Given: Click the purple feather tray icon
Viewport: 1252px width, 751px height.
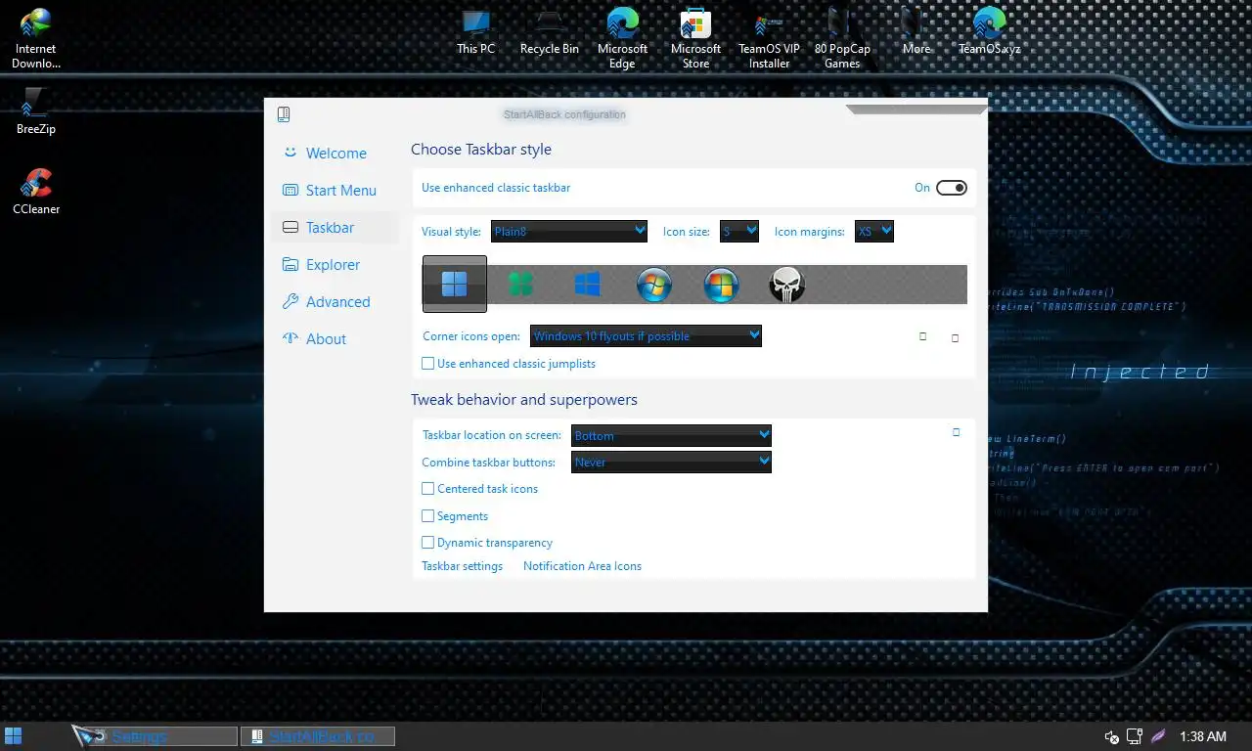Looking at the screenshot, I should [1158, 736].
